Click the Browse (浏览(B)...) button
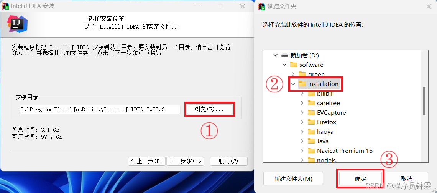 (x=209, y=109)
